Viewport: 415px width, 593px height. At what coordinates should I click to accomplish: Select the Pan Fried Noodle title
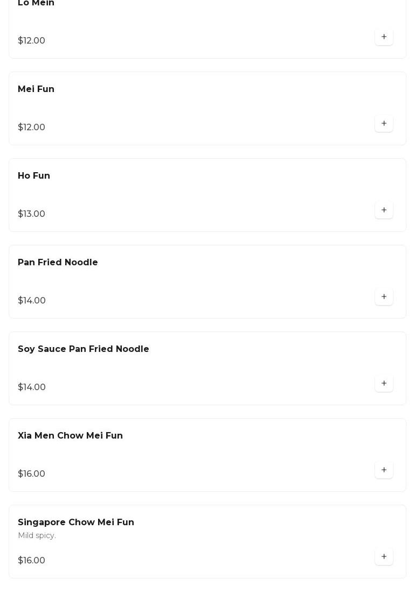58,263
